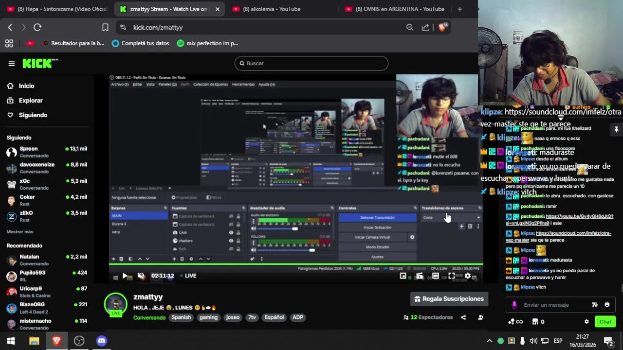Click the share icon beside Espectadores
The image size is (623, 350).
coord(463,317)
